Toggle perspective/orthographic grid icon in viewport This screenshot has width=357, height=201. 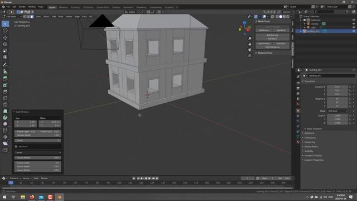pos(250,55)
